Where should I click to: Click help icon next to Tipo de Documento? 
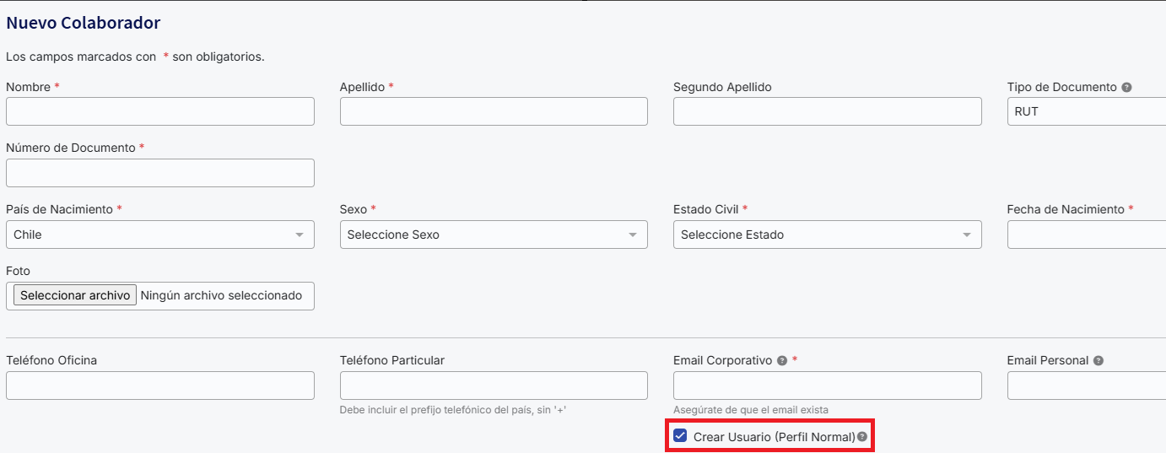tap(1127, 88)
